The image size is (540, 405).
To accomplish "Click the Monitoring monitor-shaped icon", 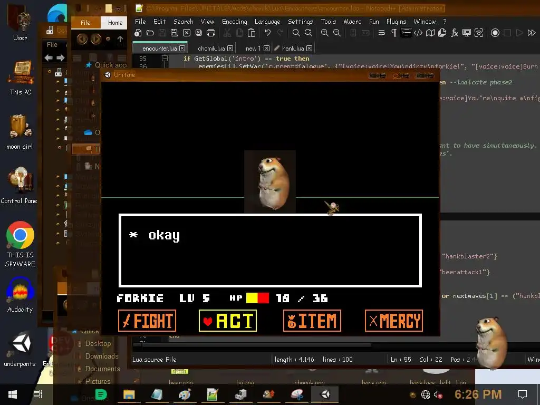I will coord(467,33).
